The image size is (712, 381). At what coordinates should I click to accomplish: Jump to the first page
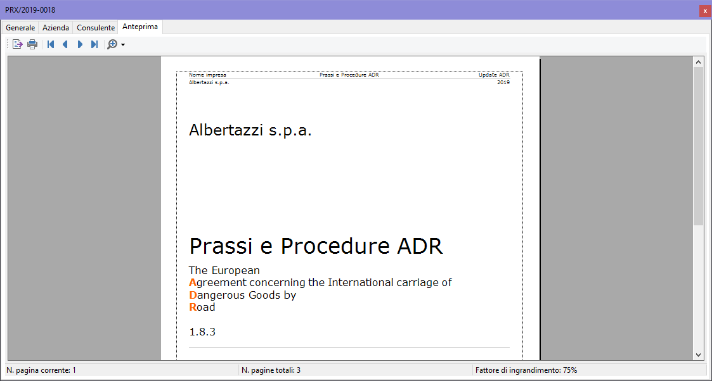(x=50, y=44)
